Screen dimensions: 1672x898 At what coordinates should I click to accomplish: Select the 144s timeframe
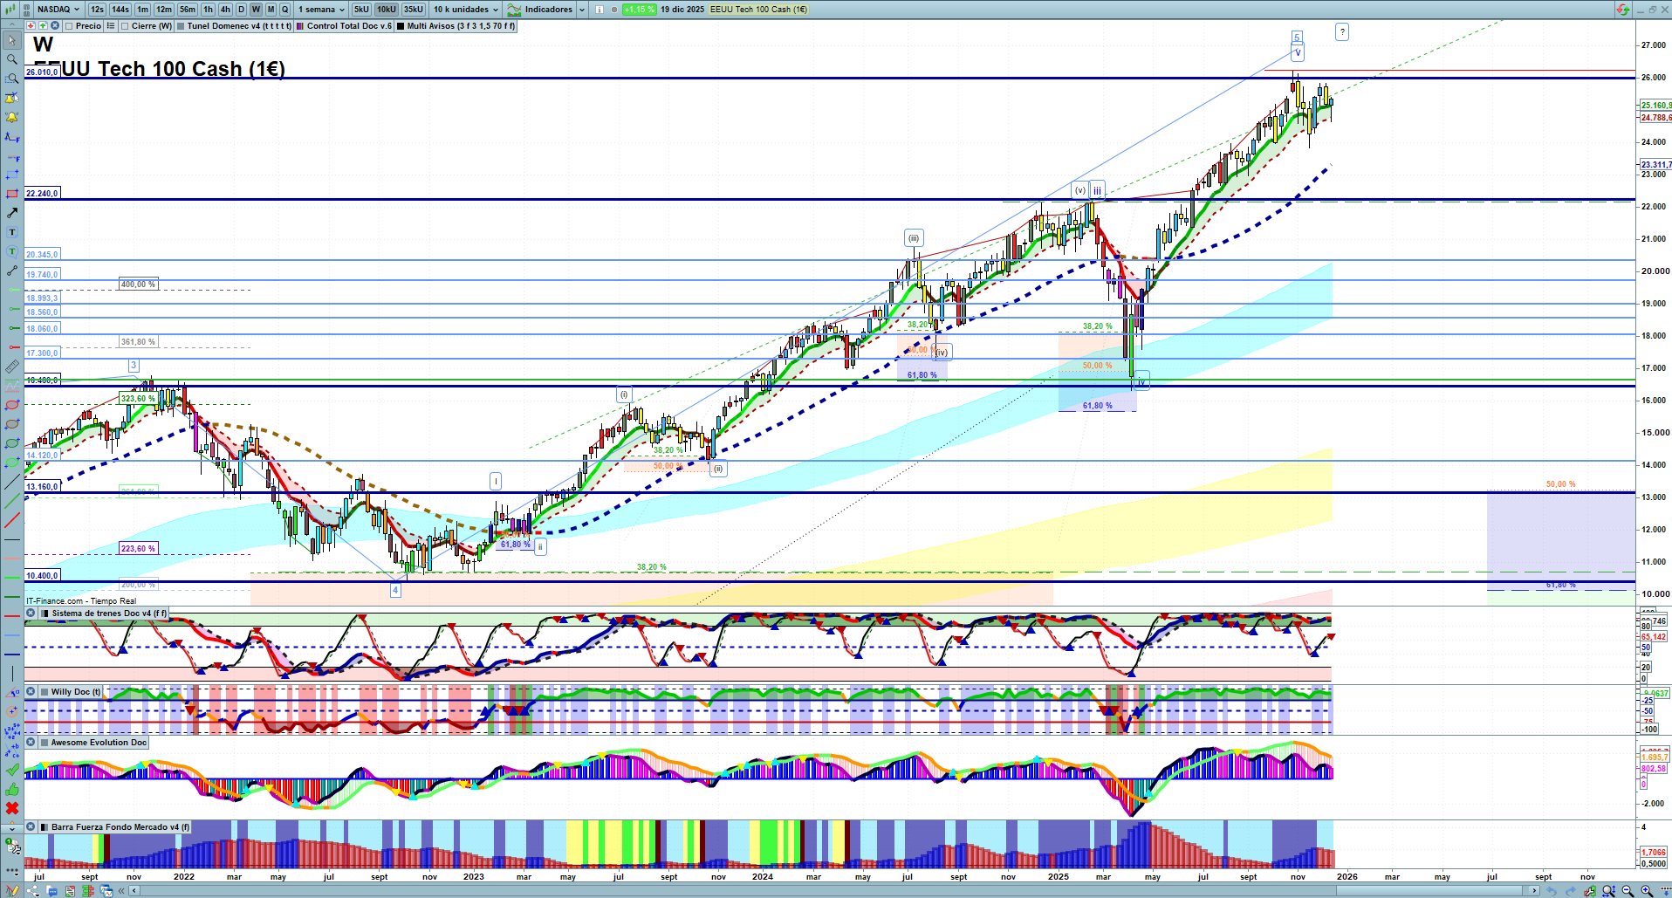pos(120,10)
